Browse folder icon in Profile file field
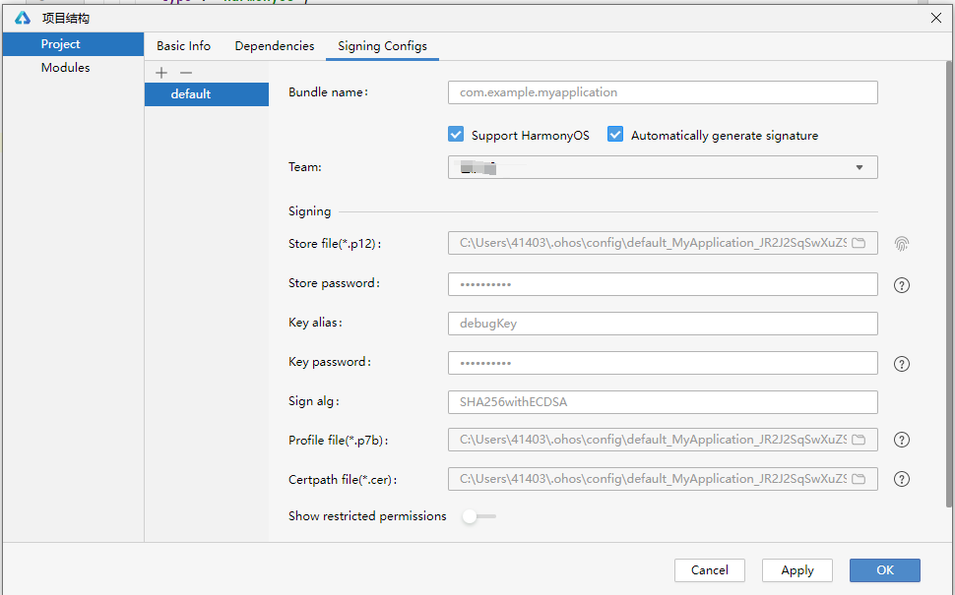This screenshot has height=595, width=955. point(859,440)
